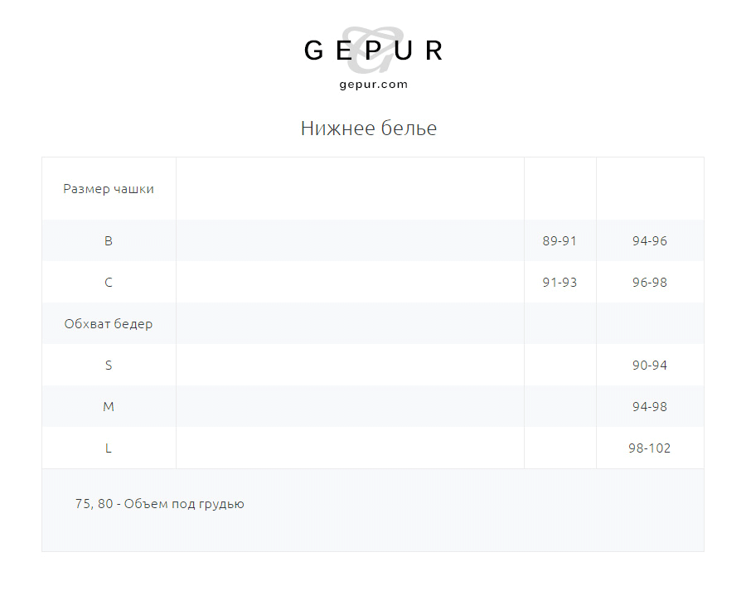
Task: Click the wide empty cell beside Размер чашки
Action: pyautogui.click(x=350, y=189)
